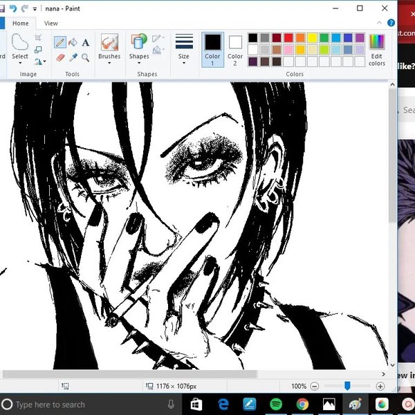Click the zoom out minus button

point(315,386)
